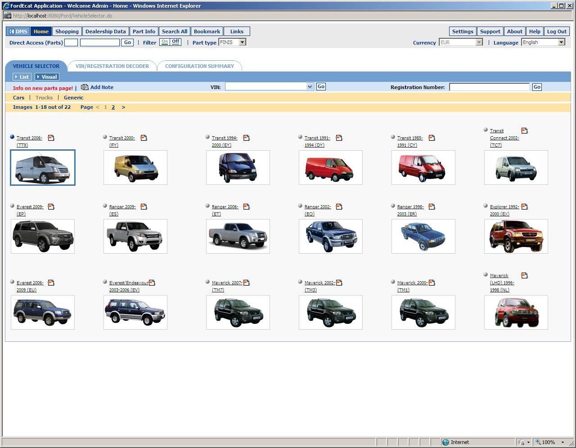Open the zoom level dropdown in the status bar
Screen dimensions: 576x448
tap(562, 442)
